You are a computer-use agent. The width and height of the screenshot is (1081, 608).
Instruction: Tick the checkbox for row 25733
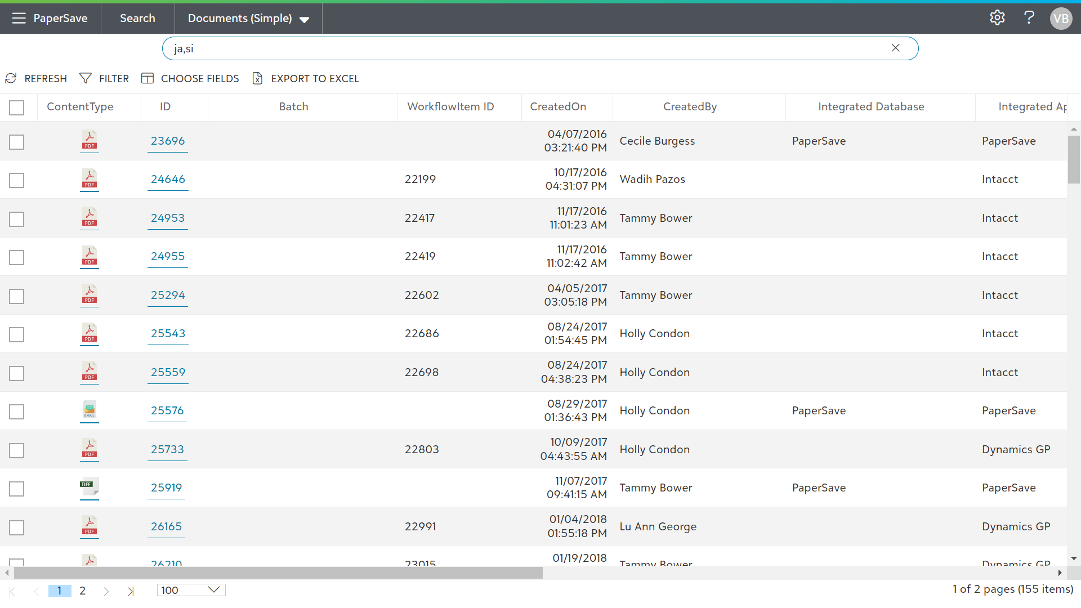coord(17,450)
